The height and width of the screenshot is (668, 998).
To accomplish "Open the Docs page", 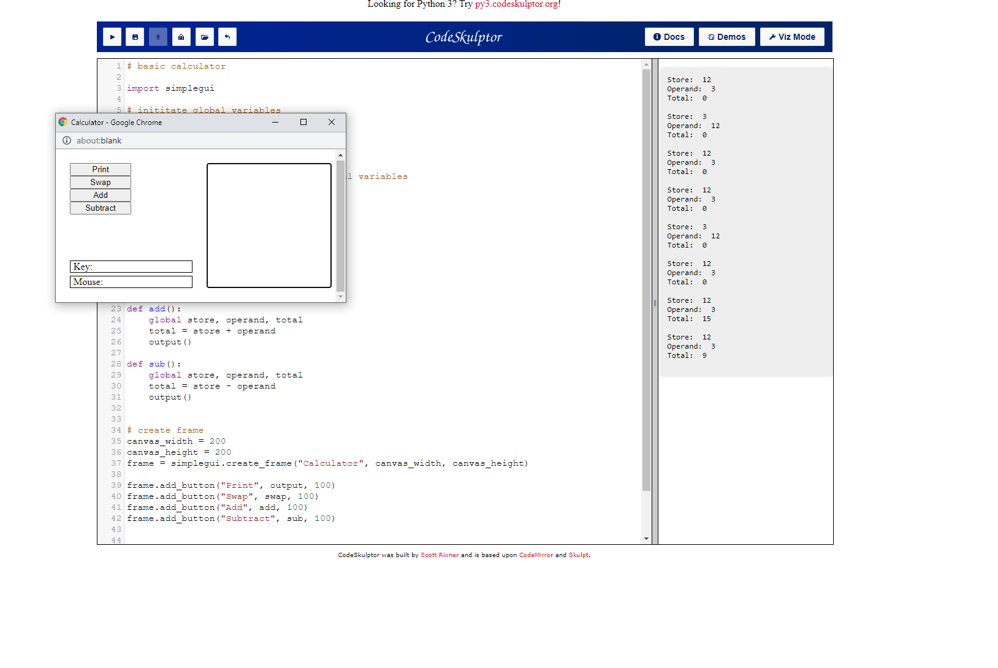I will point(669,36).
